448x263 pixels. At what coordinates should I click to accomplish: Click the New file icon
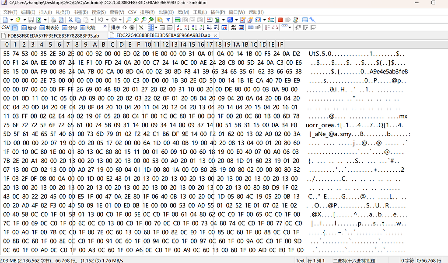(x=5, y=20)
